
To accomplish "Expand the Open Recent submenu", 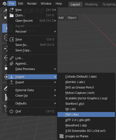I will point(32,21).
